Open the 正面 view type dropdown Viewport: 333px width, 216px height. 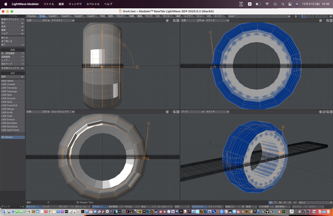click(x=38, y=21)
